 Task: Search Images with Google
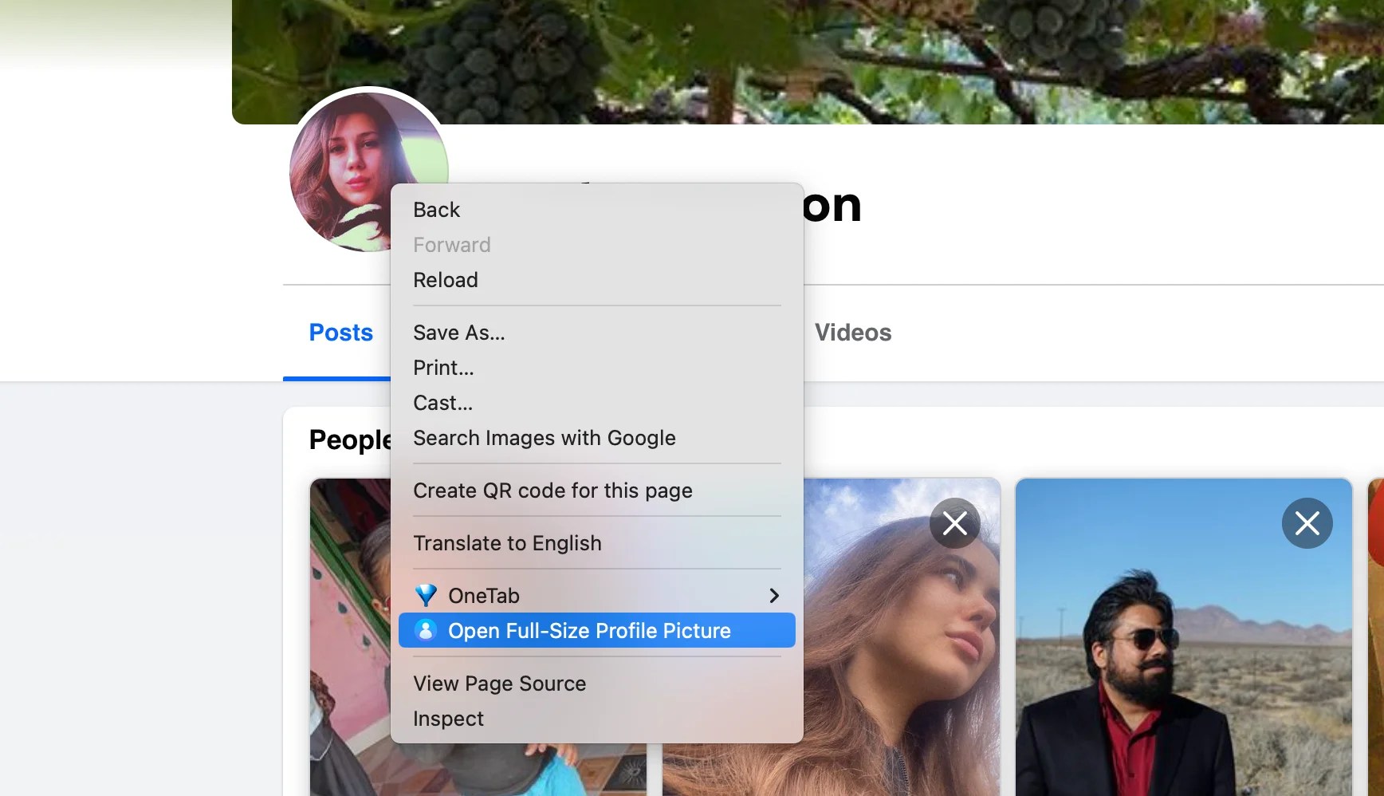coord(545,438)
